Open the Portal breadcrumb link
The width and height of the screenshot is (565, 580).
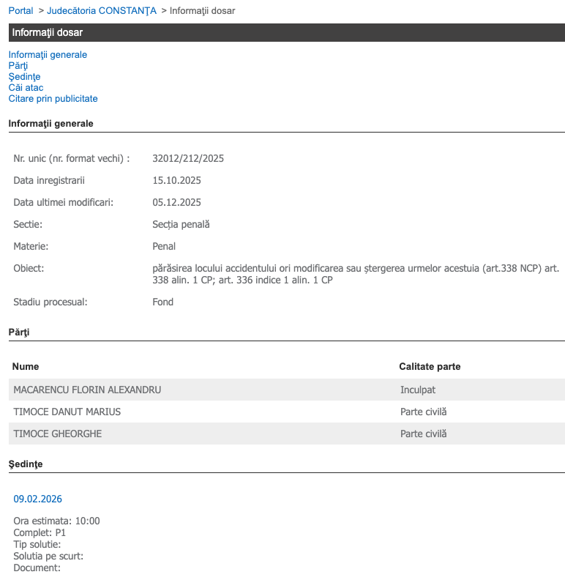(20, 10)
